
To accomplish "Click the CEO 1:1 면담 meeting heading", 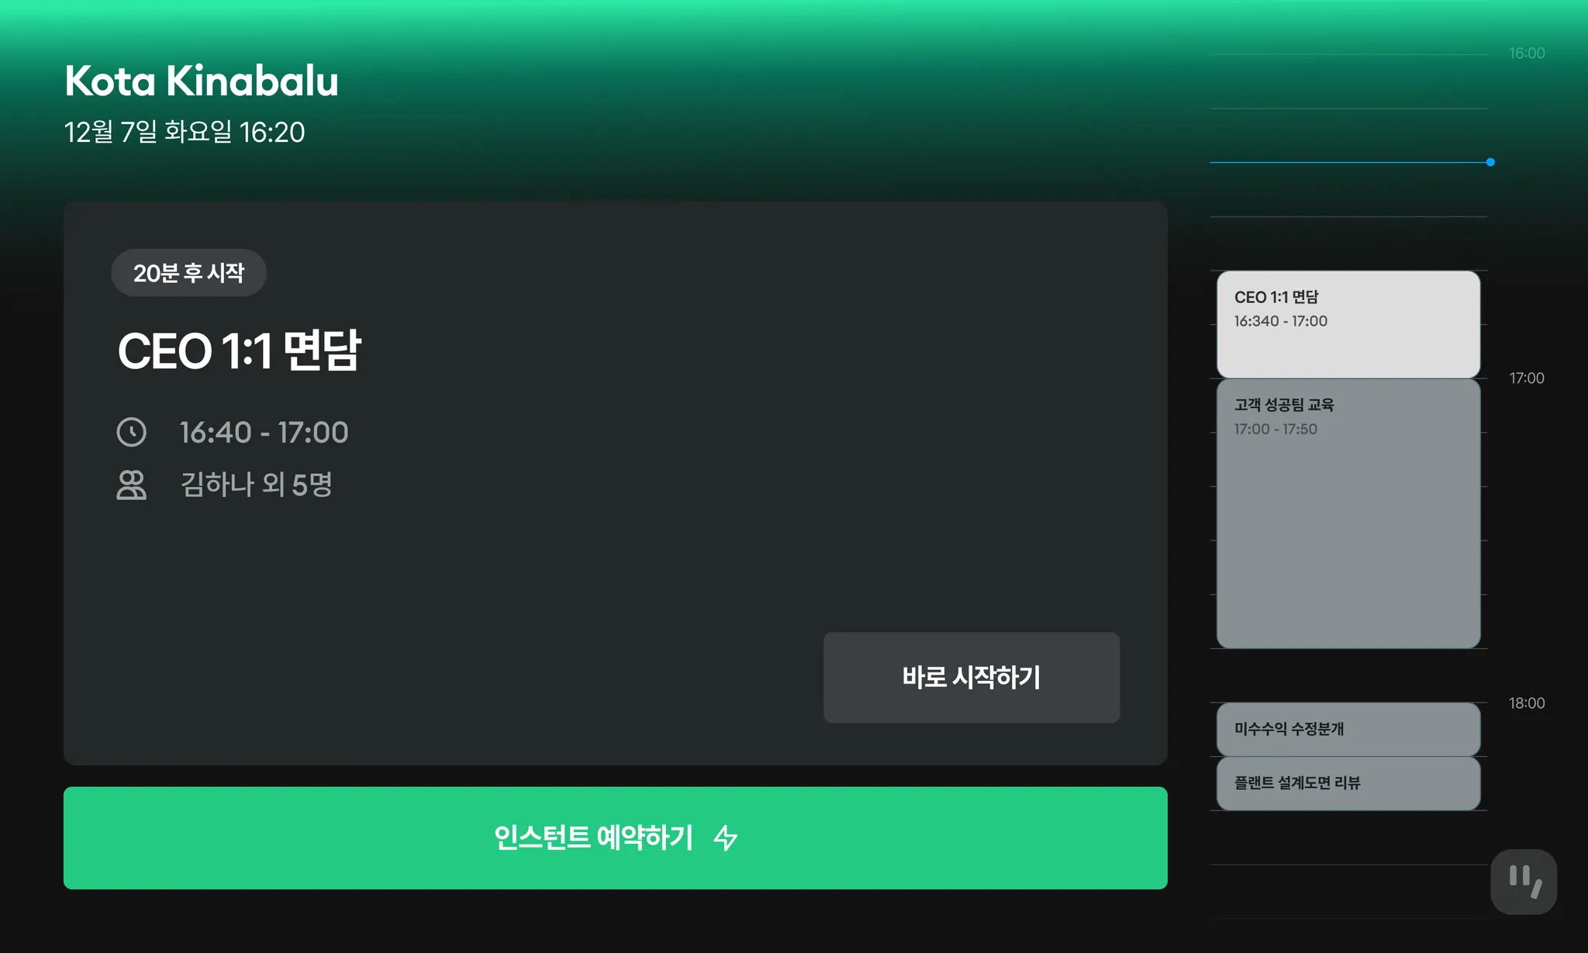I will pos(240,350).
